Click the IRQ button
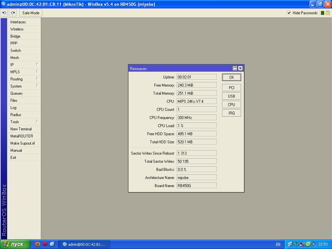The height and width of the screenshot is (249, 332). tap(231, 113)
